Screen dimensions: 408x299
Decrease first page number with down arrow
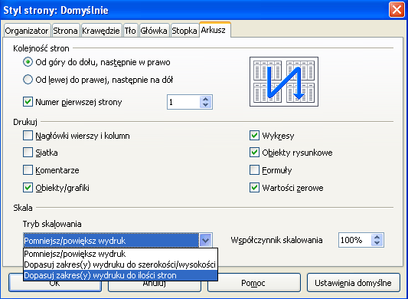[206, 105]
